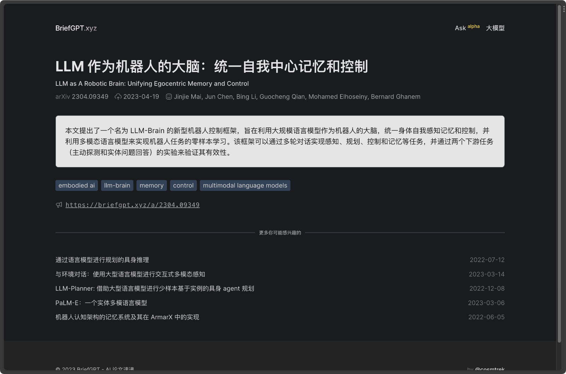Screen dimensions: 566x374
Task: Open the 大模型 menu item
Action: (495, 28)
